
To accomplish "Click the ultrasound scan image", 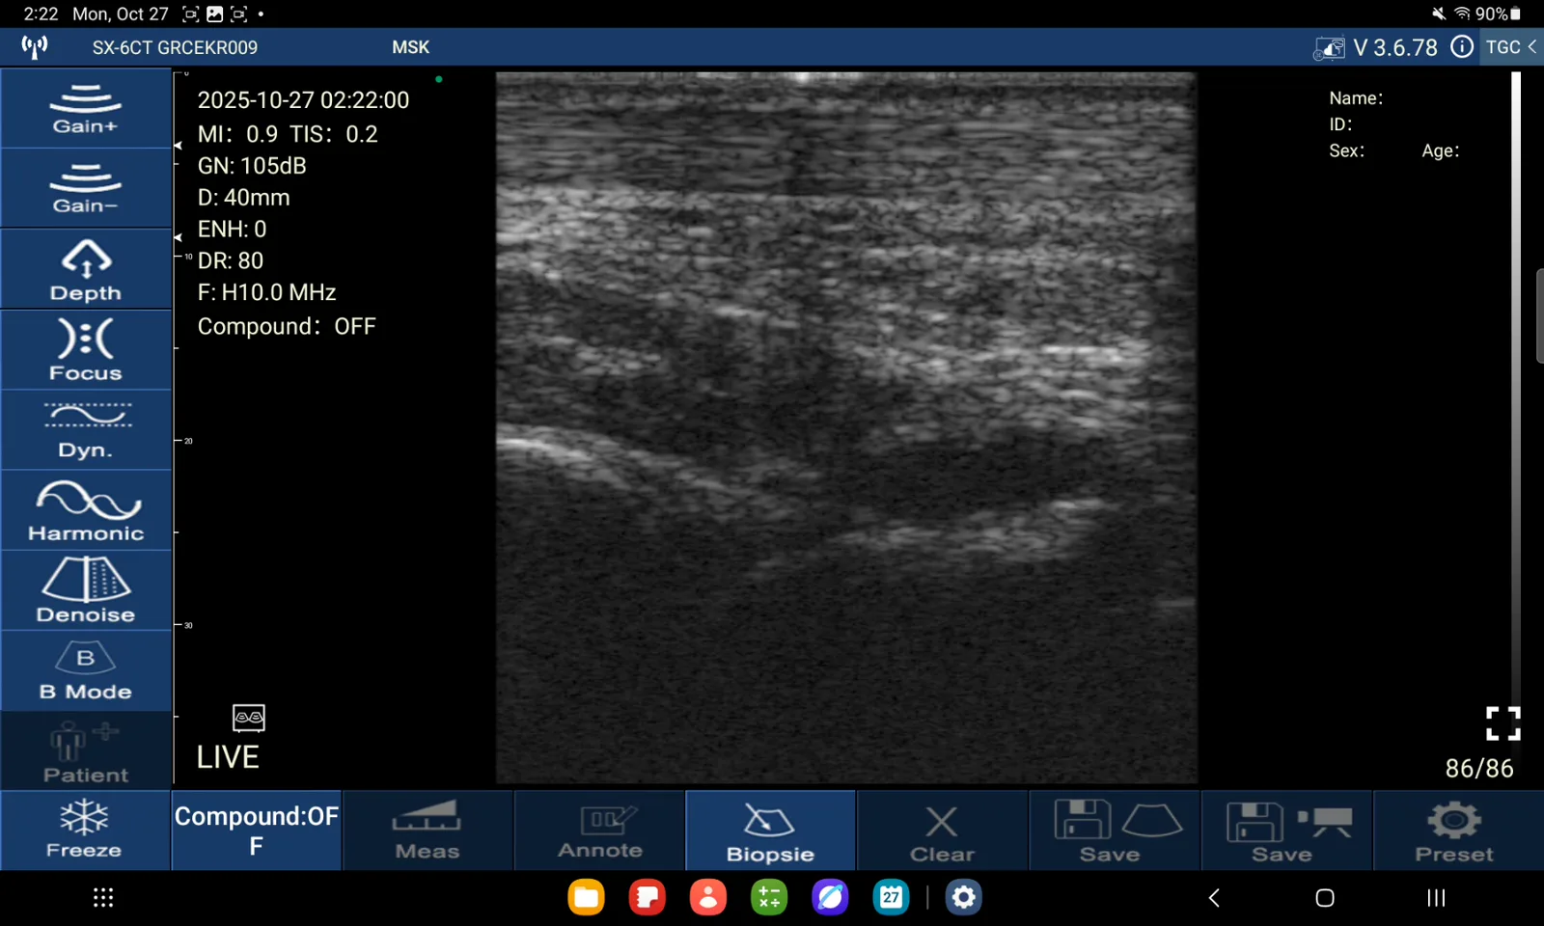I will pyautogui.click(x=846, y=427).
